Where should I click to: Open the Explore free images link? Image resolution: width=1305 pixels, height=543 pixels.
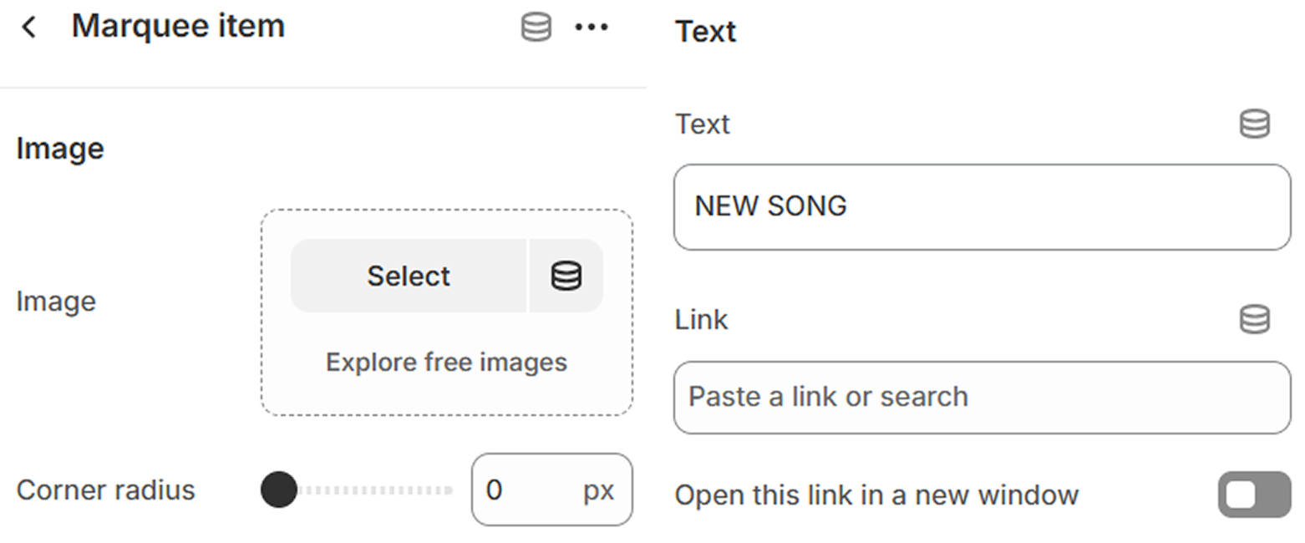click(x=446, y=363)
